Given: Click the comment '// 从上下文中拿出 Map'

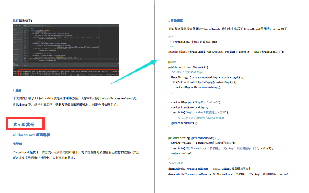Looking at the screenshot, I should (x=186, y=72).
